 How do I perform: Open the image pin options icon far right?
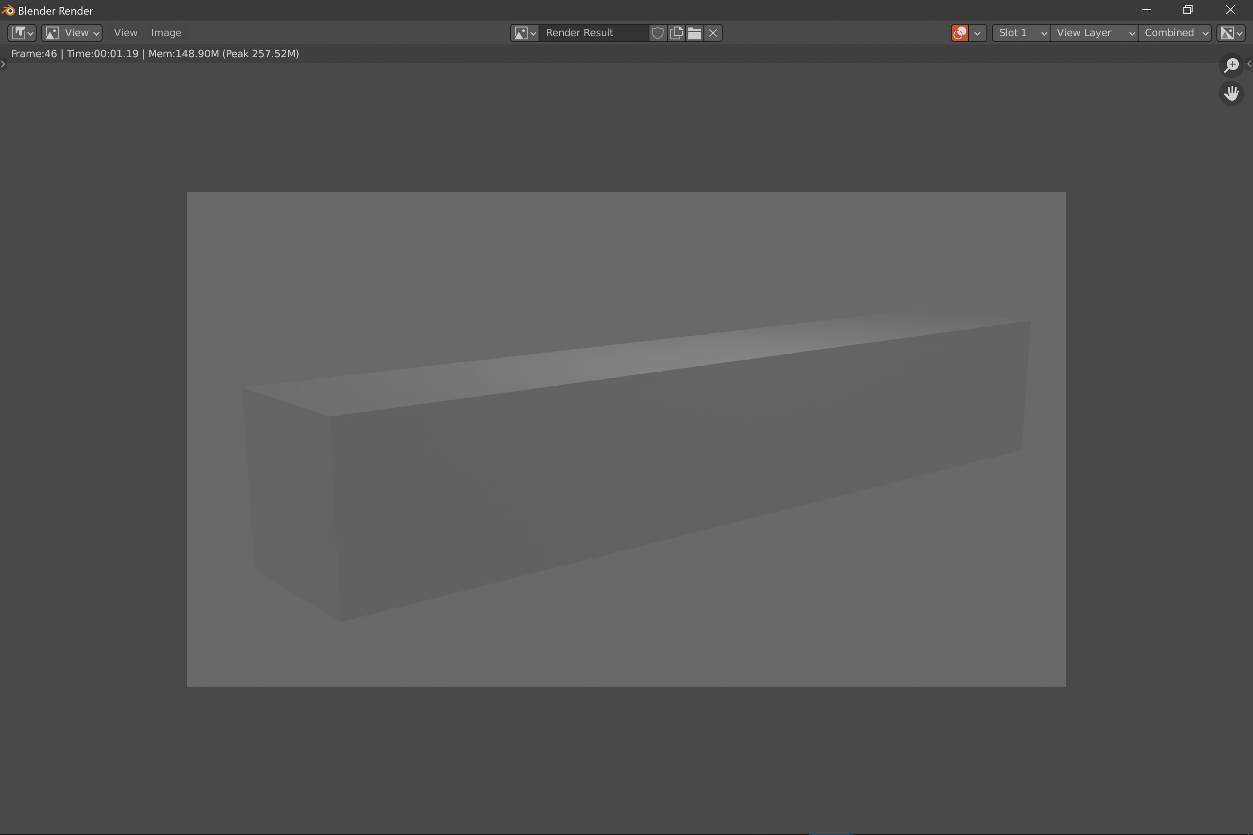point(1231,33)
